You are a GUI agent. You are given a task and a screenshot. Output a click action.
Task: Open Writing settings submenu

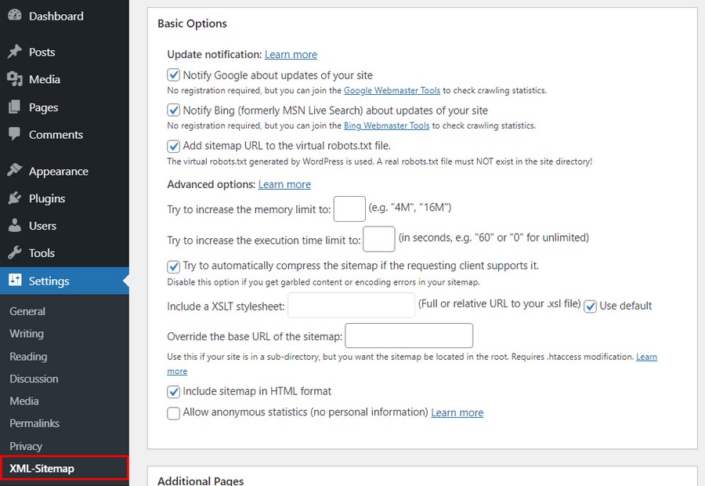tap(27, 334)
